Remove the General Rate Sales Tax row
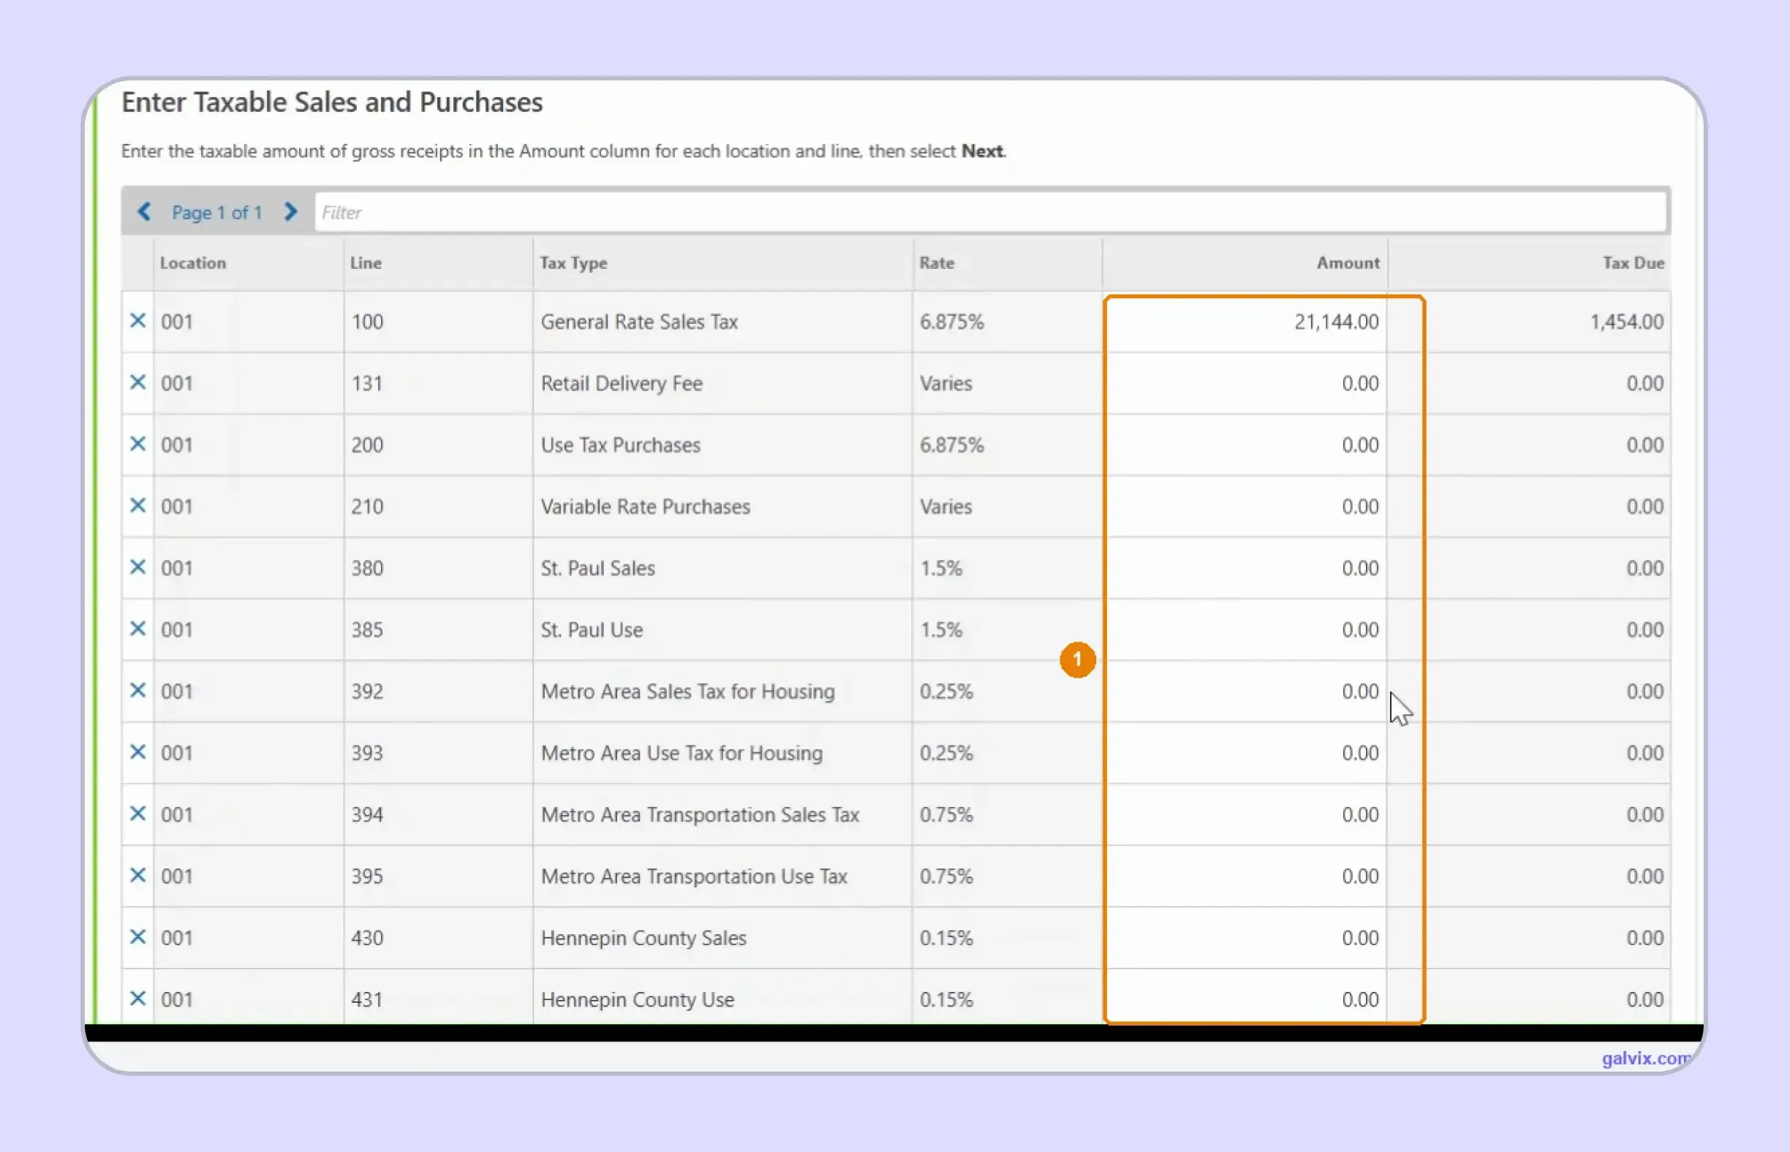The height and width of the screenshot is (1152, 1790). (x=137, y=321)
